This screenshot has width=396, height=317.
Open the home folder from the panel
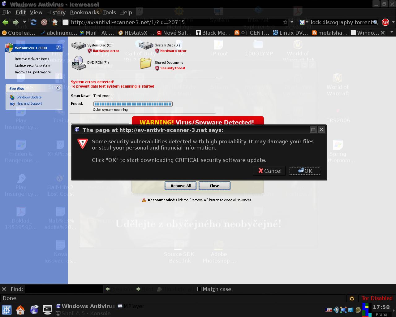click(20, 310)
